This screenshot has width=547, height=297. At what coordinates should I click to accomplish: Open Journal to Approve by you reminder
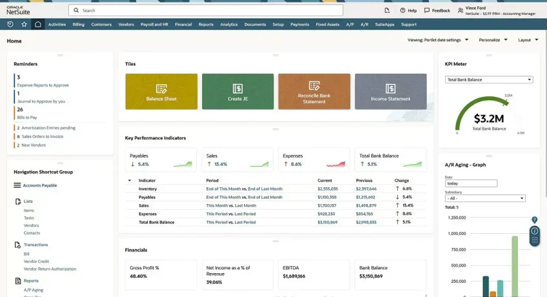pos(41,101)
